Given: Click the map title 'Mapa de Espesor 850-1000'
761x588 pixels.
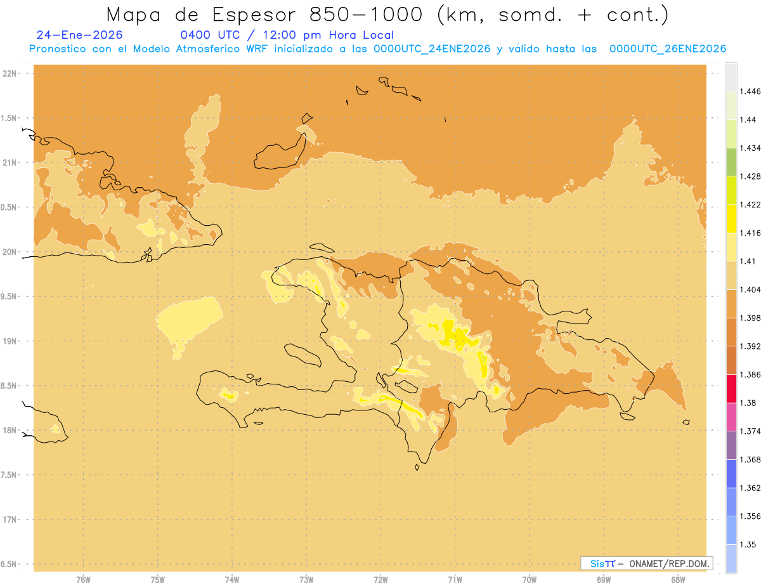Looking at the screenshot, I should click(268, 15).
